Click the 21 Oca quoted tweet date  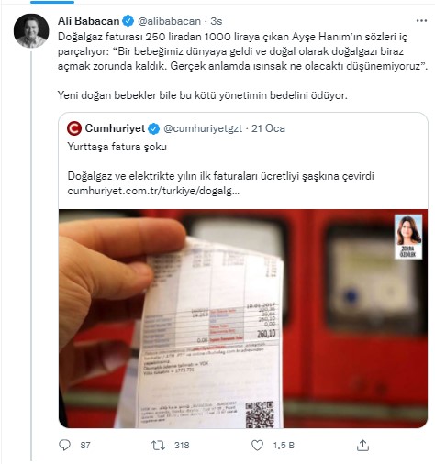coord(268,128)
